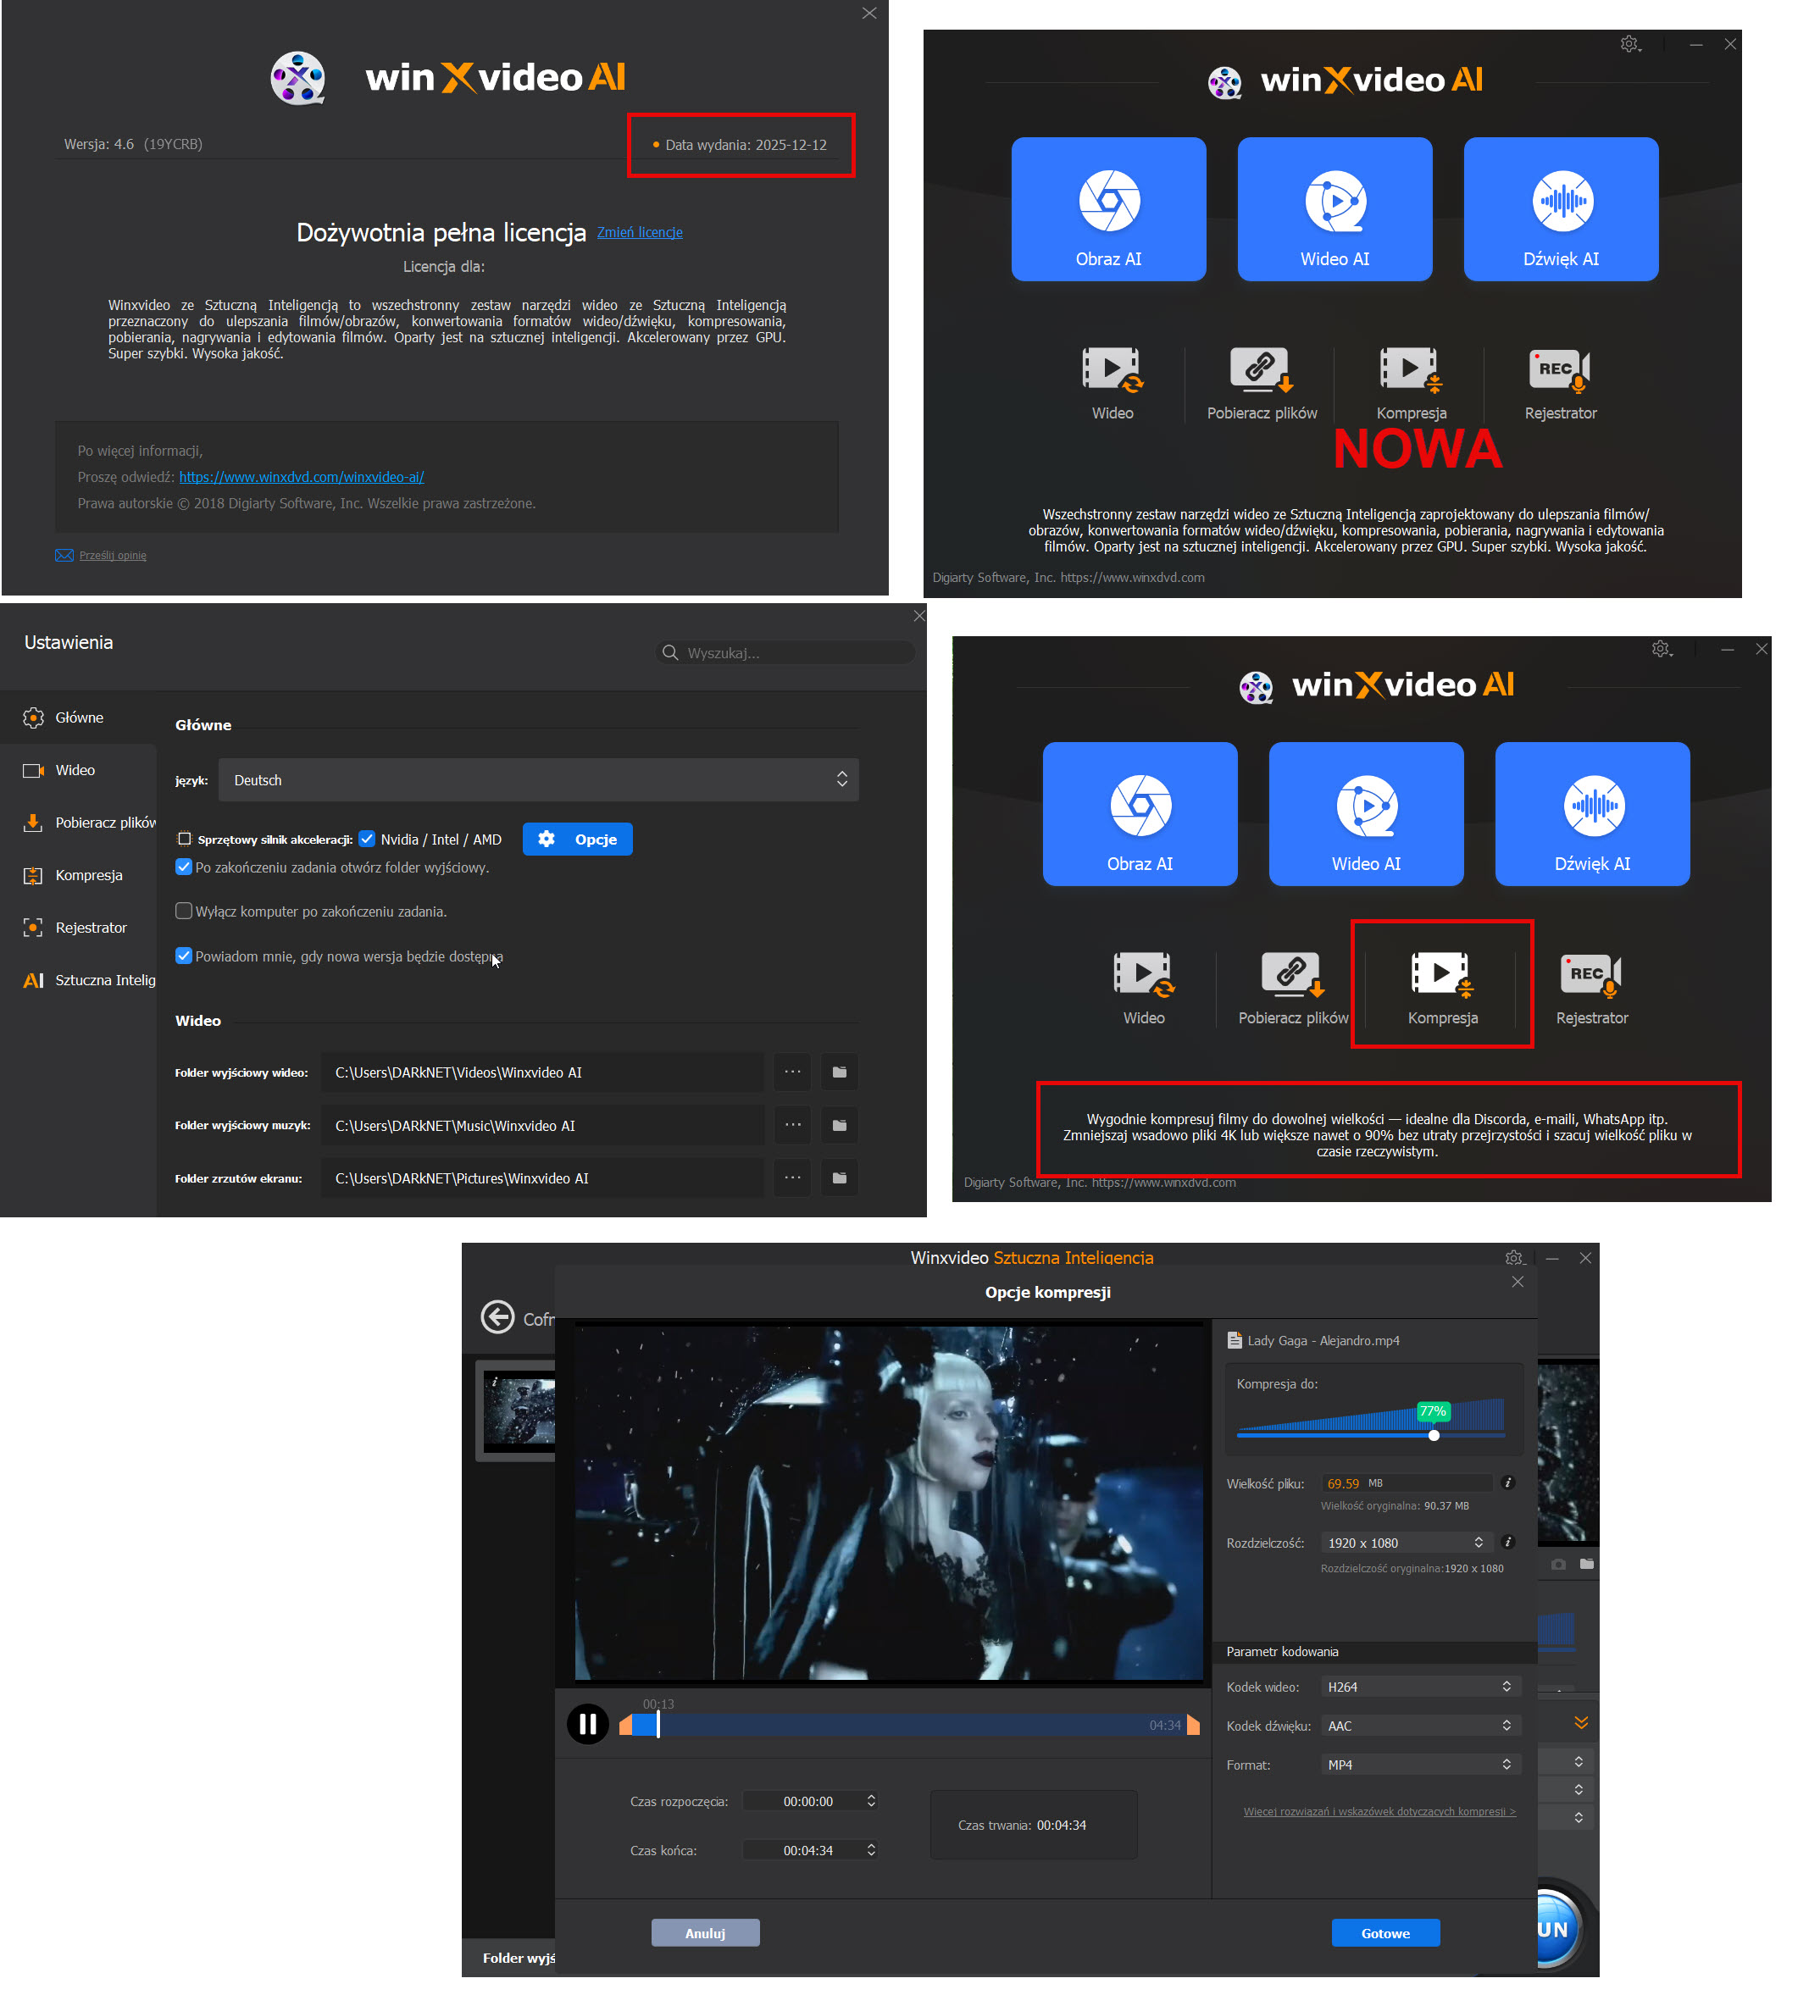Click the Kompresja do slider handle
The width and height of the screenshot is (1809, 2006).
pos(1434,1435)
